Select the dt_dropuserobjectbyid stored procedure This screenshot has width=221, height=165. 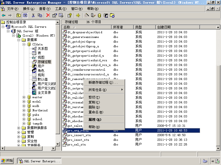(85, 32)
